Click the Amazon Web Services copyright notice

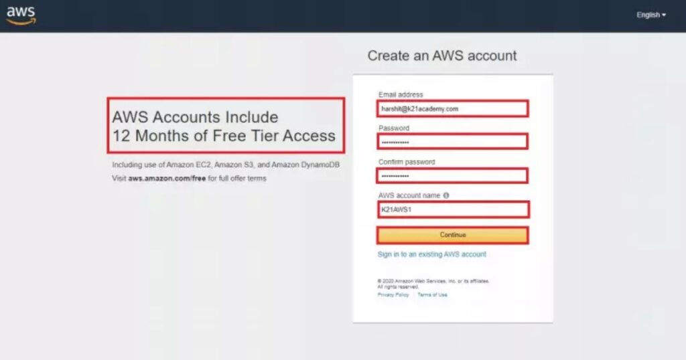point(433,284)
